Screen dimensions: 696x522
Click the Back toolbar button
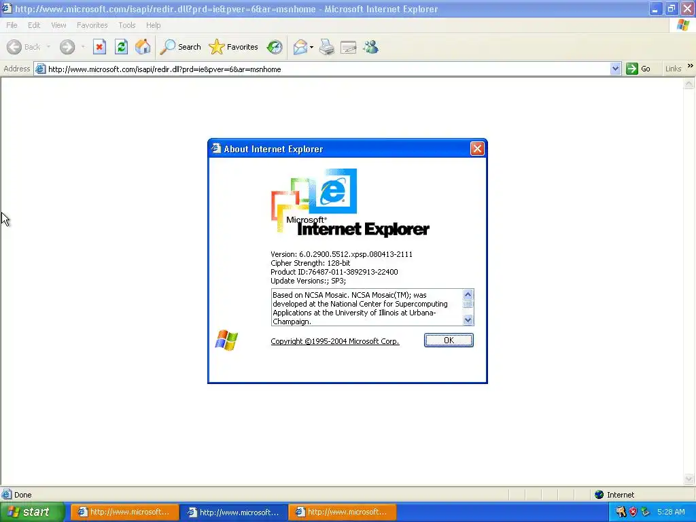pyautogui.click(x=23, y=47)
